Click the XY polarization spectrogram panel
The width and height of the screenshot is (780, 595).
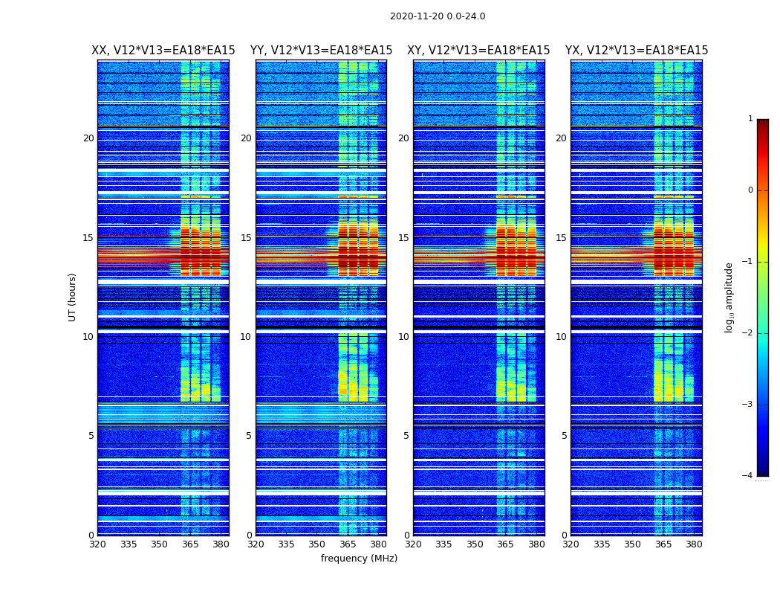[479, 297]
